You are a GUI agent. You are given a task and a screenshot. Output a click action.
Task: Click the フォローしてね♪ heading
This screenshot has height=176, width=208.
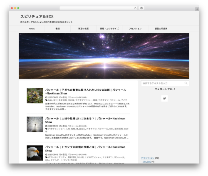(165, 89)
